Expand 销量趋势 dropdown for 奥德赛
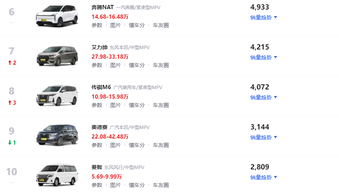Viewport: 339px width, 193px height. pos(263,137)
